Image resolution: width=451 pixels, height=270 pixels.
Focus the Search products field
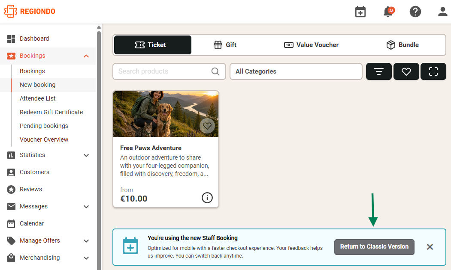tap(169, 71)
